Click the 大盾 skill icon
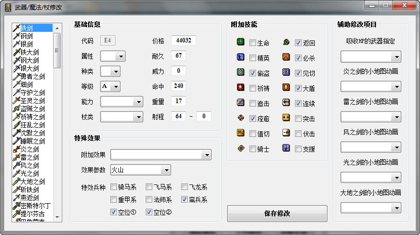The width and height of the screenshot is (420, 235). [286, 88]
